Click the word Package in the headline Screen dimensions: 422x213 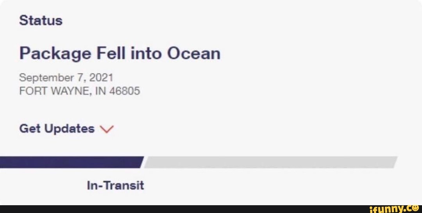click(55, 54)
